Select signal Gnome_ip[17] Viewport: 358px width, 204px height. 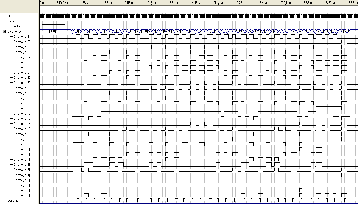click(x=22, y=108)
